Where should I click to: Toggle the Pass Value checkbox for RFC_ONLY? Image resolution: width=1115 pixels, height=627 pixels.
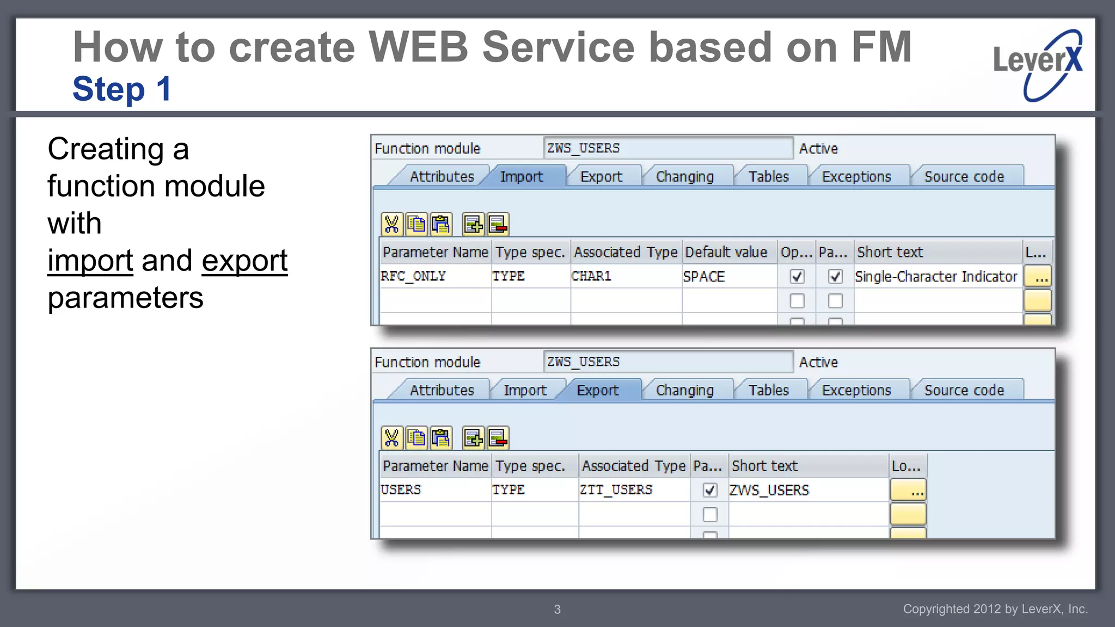(x=835, y=276)
